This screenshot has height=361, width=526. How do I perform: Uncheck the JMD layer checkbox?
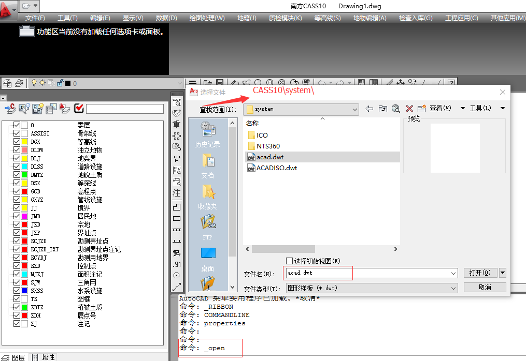tap(17, 216)
